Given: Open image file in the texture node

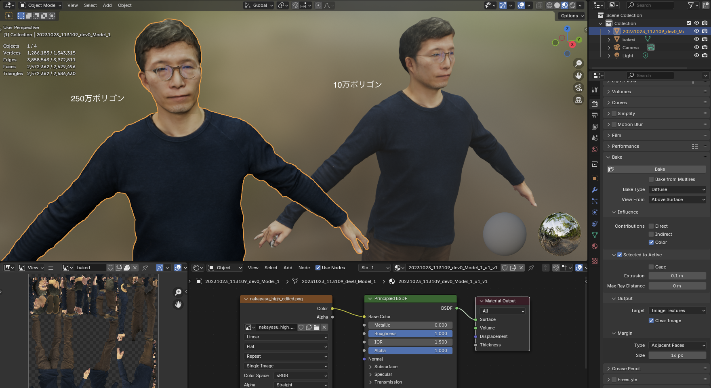Looking at the screenshot, I should click(317, 327).
